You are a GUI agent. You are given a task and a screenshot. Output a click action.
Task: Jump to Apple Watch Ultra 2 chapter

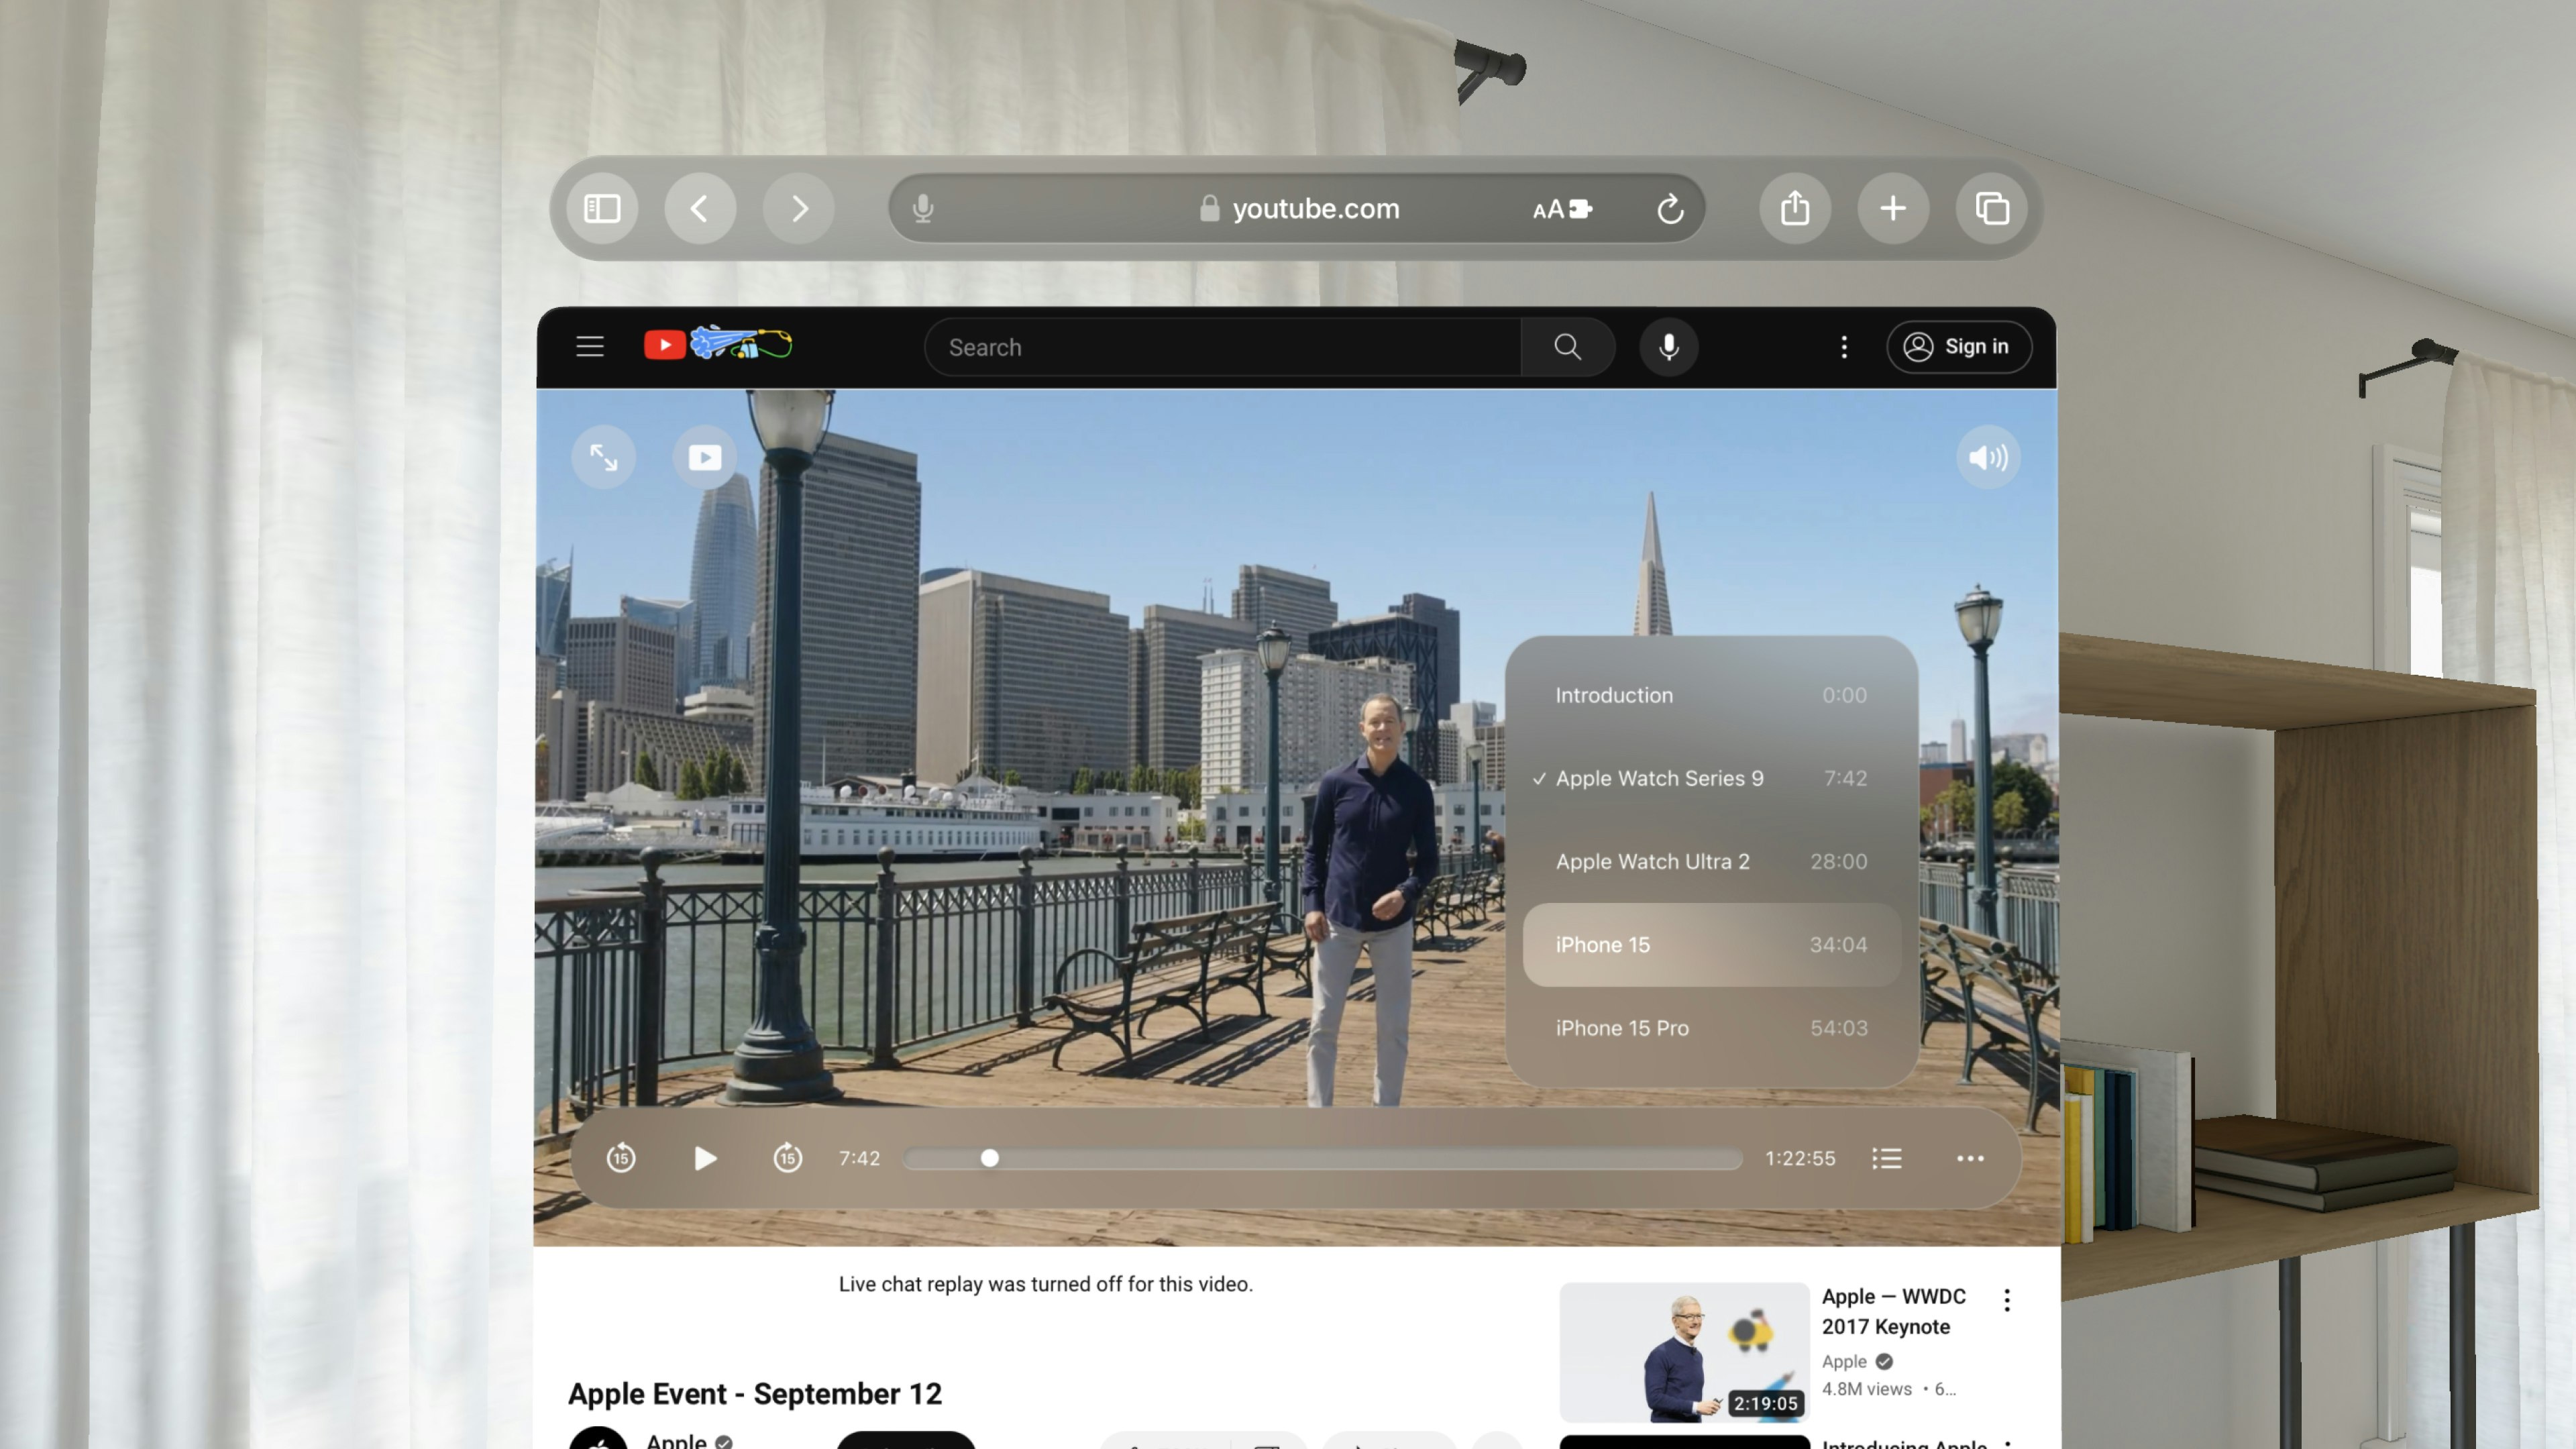(x=1711, y=861)
